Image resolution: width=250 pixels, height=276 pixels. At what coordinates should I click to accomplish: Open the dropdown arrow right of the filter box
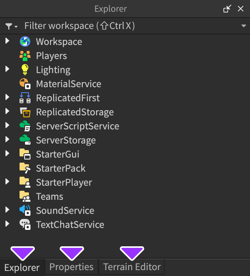244,26
